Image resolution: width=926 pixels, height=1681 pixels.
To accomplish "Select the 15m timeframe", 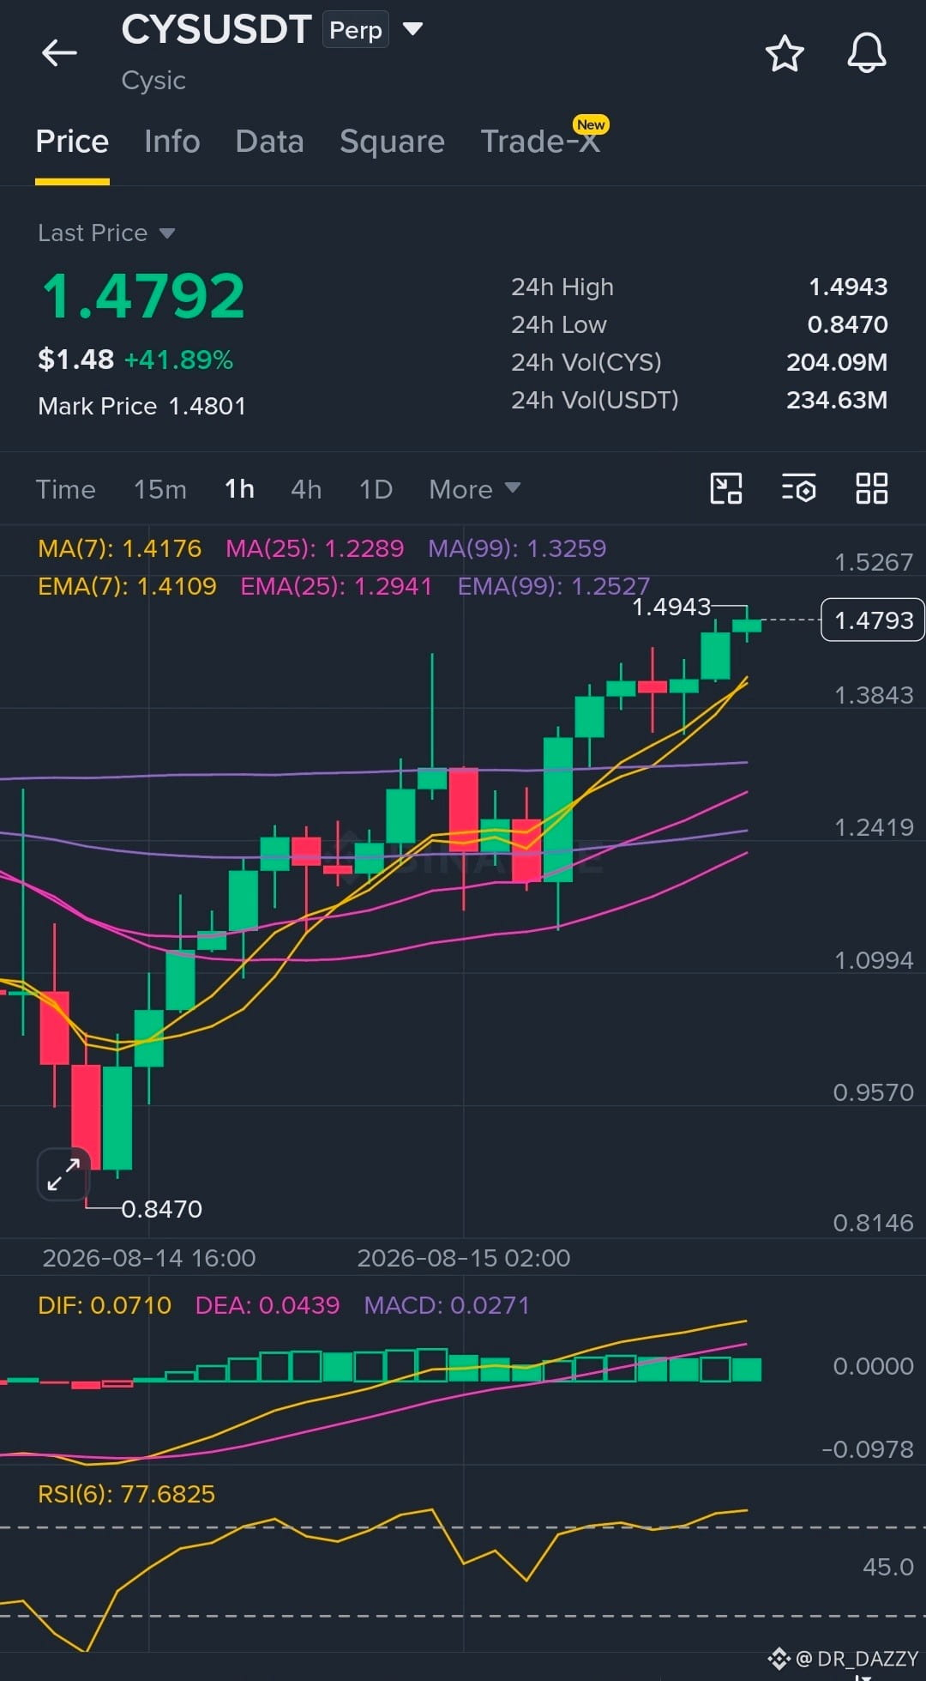I will (159, 489).
